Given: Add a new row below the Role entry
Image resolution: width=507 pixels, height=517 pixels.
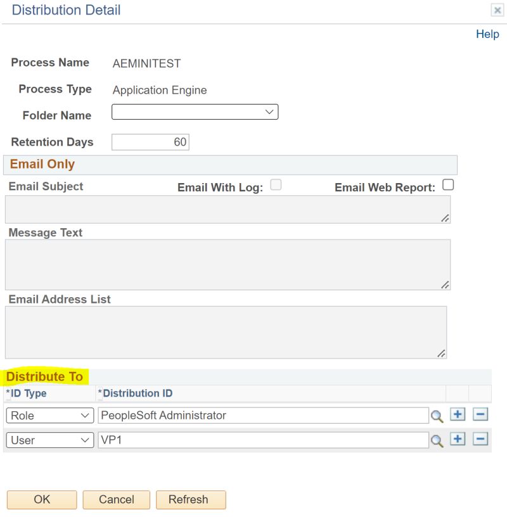Looking at the screenshot, I should [458, 414].
